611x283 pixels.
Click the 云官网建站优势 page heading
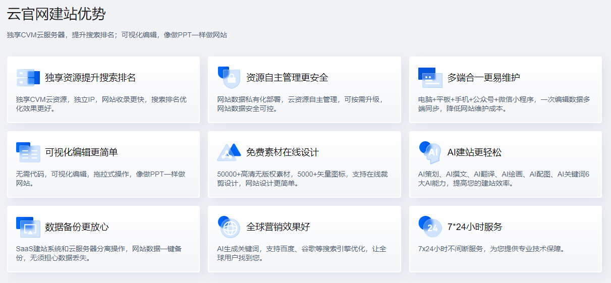point(56,14)
